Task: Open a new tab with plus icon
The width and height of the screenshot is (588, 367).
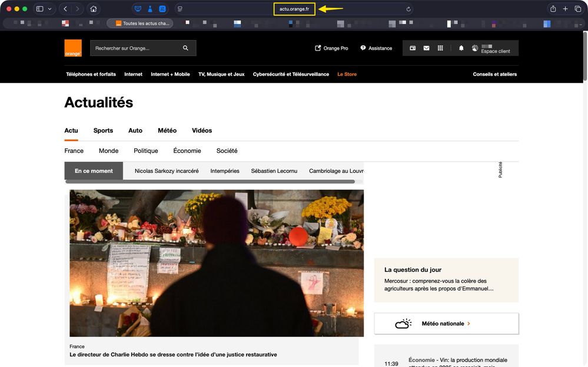Action: tap(565, 9)
